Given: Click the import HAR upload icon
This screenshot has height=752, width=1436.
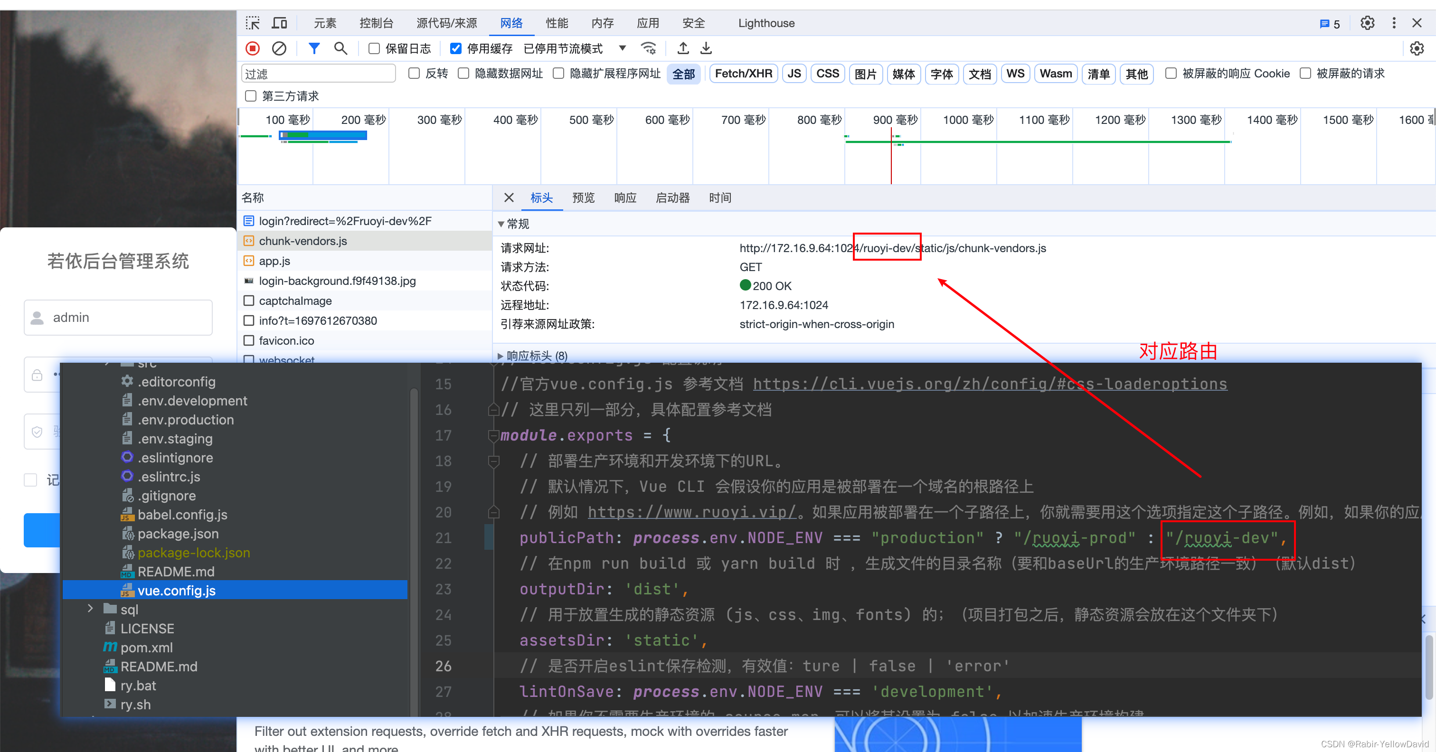Looking at the screenshot, I should [x=683, y=48].
